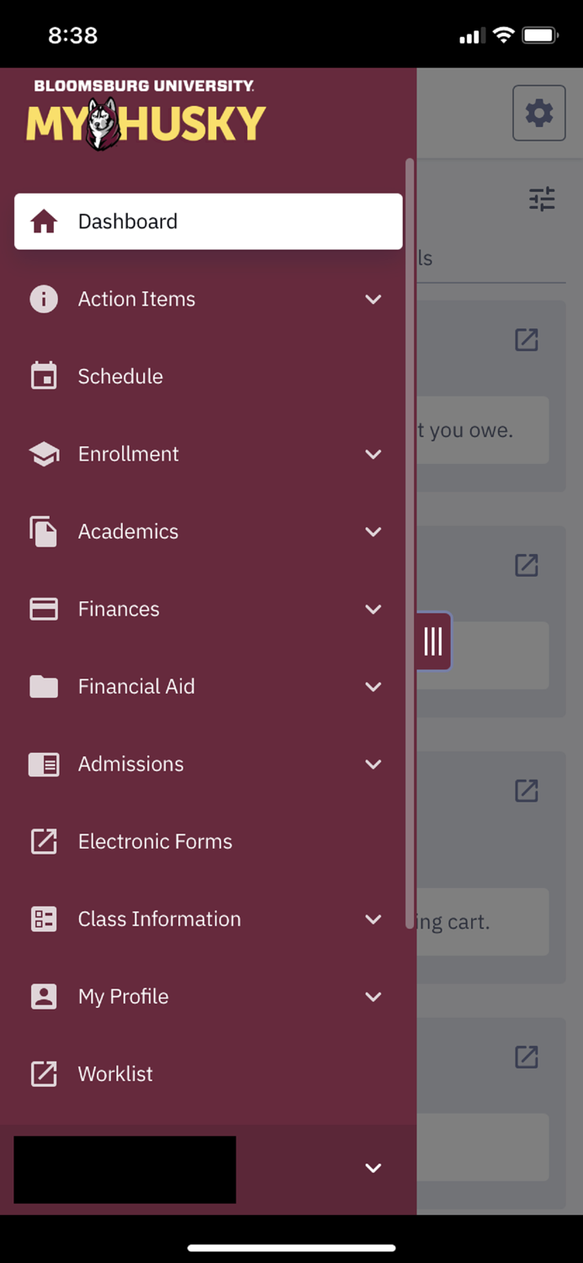The width and height of the screenshot is (583, 1263).
Task: Open the Electronic Forms external link icon
Action: pyautogui.click(x=44, y=841)
